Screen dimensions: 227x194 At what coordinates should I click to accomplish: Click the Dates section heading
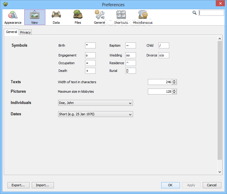point(16,114)
